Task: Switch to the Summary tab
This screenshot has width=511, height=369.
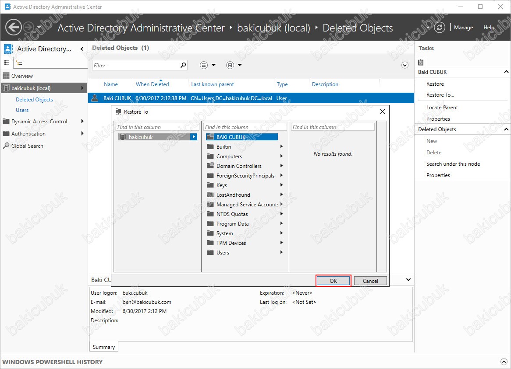Action: pos(103,347)
